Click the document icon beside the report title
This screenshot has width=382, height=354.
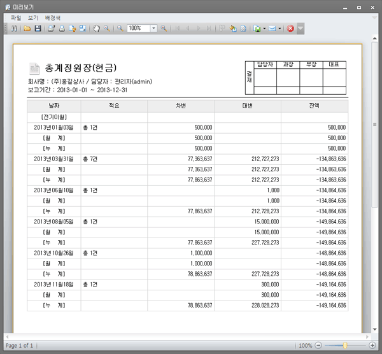pos(34,69)
